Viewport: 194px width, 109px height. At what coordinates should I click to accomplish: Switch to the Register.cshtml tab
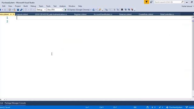click(x=80, y=14)
